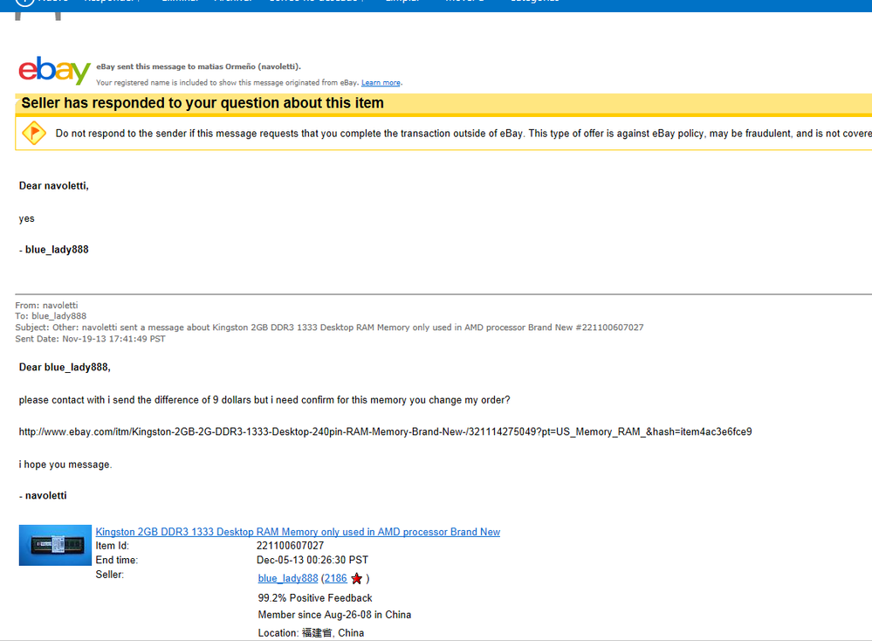Click the 'Member since Aug-26-08' text

[335, 615]
